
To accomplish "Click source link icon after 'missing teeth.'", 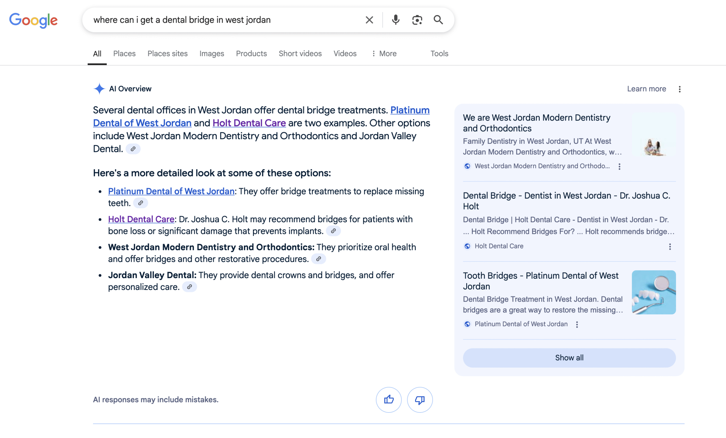I will point(141,203).
